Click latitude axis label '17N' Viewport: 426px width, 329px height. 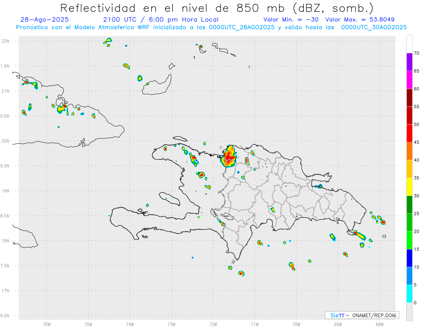point(6,291)
